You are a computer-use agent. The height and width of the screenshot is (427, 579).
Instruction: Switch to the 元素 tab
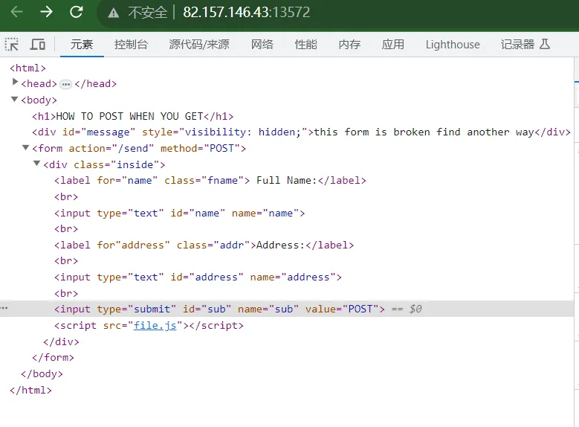pyautogui.click(x=82, y=45)
